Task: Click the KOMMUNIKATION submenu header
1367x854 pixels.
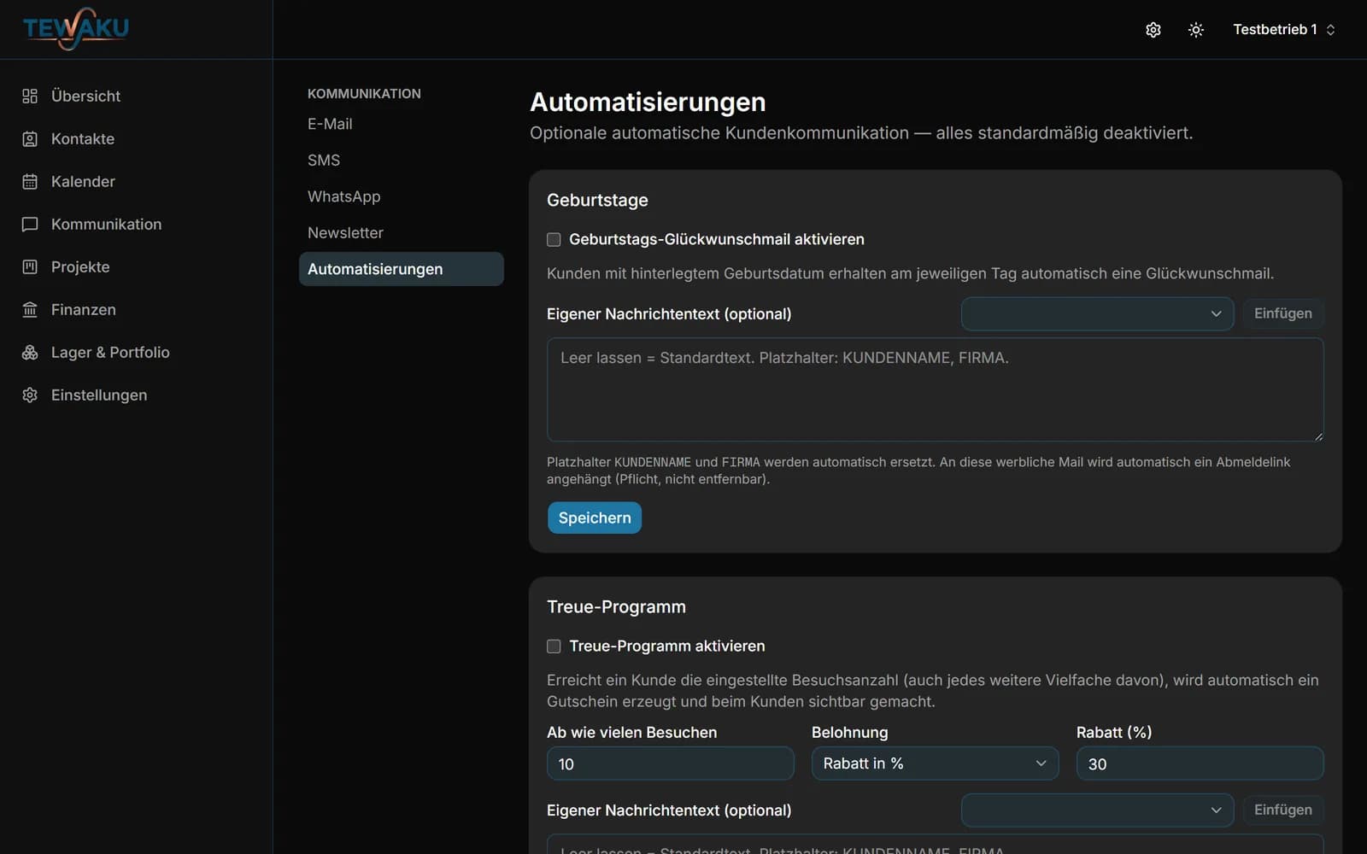Action: point(364,94)
